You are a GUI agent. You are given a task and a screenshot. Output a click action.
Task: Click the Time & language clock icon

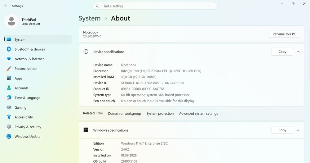pos(9,97)
